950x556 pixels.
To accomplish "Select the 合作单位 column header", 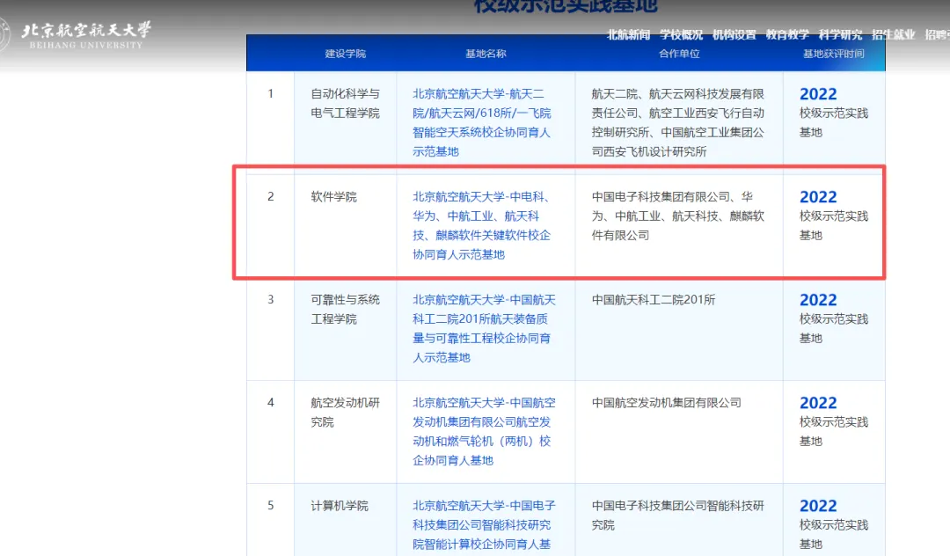I will [x=679, y=54].
